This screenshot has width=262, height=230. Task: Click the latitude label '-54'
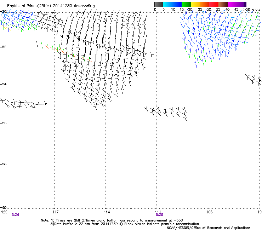pos(3,84)
